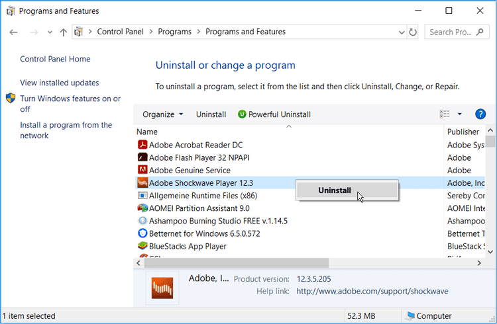
Task: Click the horizontal scrollbar left arrow
Action: coord(138,263)
